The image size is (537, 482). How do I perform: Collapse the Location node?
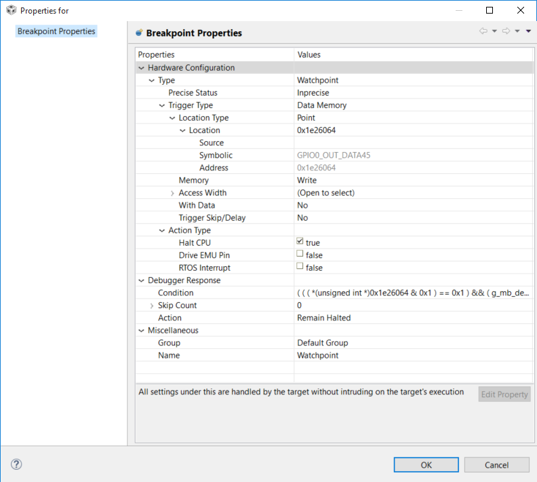coord(182,130)
